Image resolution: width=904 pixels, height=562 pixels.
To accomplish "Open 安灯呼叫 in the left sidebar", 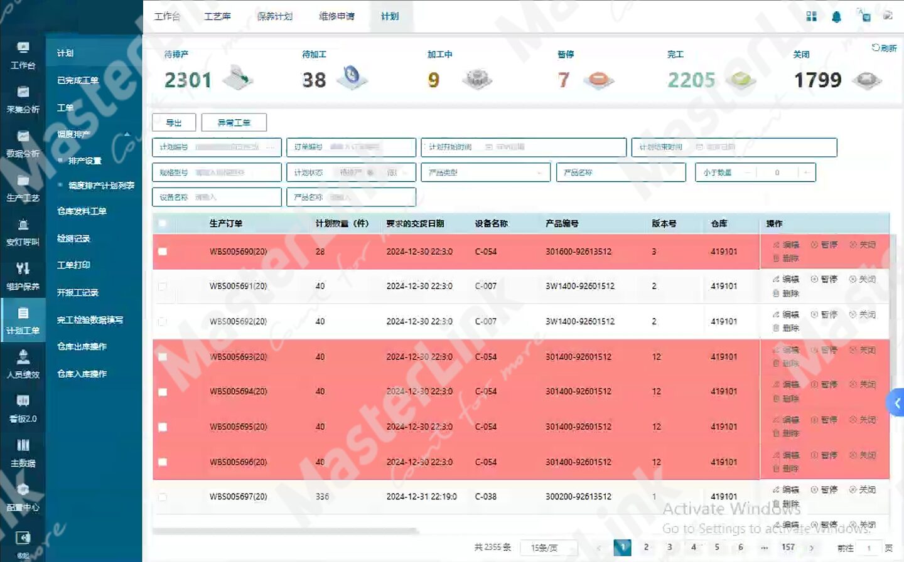I will pyautogui.click(x=23, y=232).
